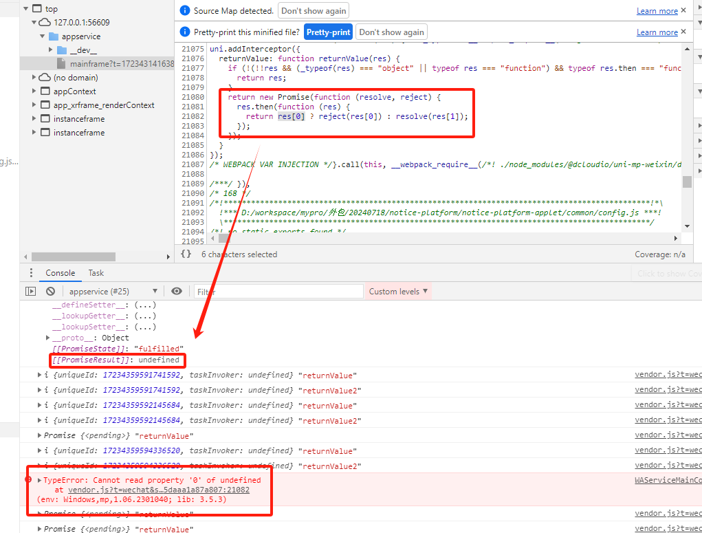Viewport: 702px width, 533px height.
Task: Focus the console Filter input
Action: pyautogui.click(x=278, y=292)
